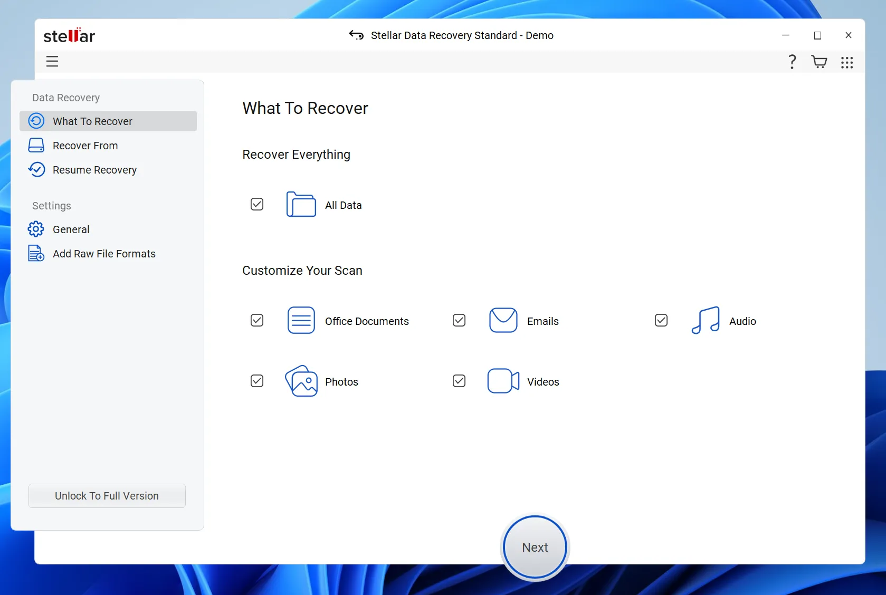The image size is (886, 595).
Task: Maximize the Stellar window
Action: 817,35
